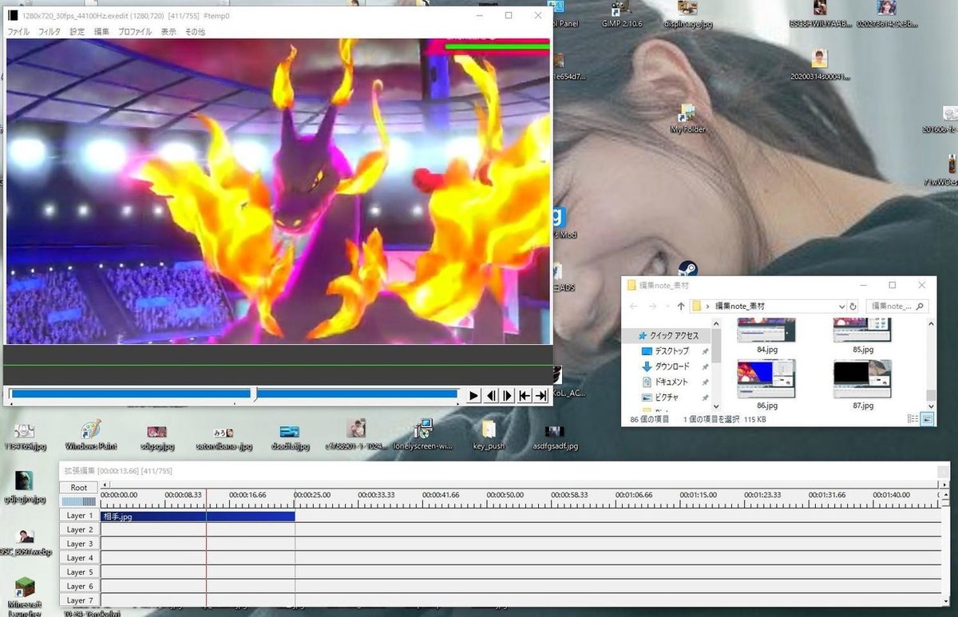Viewport: 958px width, 617px height.
Task: Refresh the Explorer folder view
Action: tap(853, 306)
